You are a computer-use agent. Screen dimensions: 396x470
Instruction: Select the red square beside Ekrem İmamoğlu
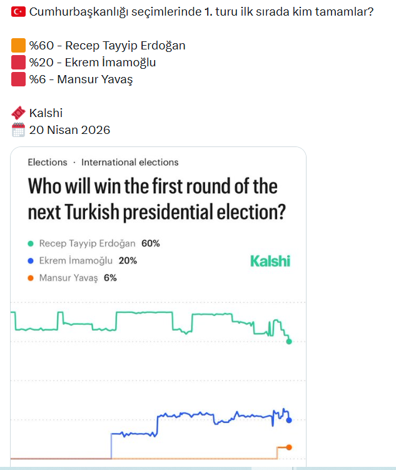pyautogui.click(x=19, y=63)
